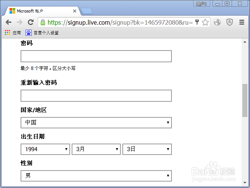The height and width of the screenshot is (188, 250).
Task: Click the 性别 label
Action: (x=26, y=163)
